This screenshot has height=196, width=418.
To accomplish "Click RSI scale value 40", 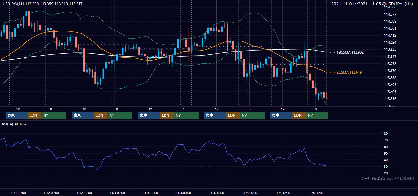I will [x=386, y=160].
